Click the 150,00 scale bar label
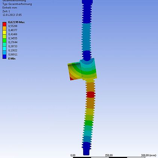 click(109, 155)
